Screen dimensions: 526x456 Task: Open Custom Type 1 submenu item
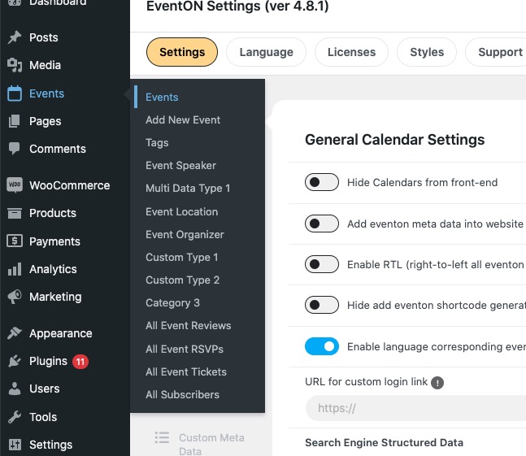pos(182,257)
